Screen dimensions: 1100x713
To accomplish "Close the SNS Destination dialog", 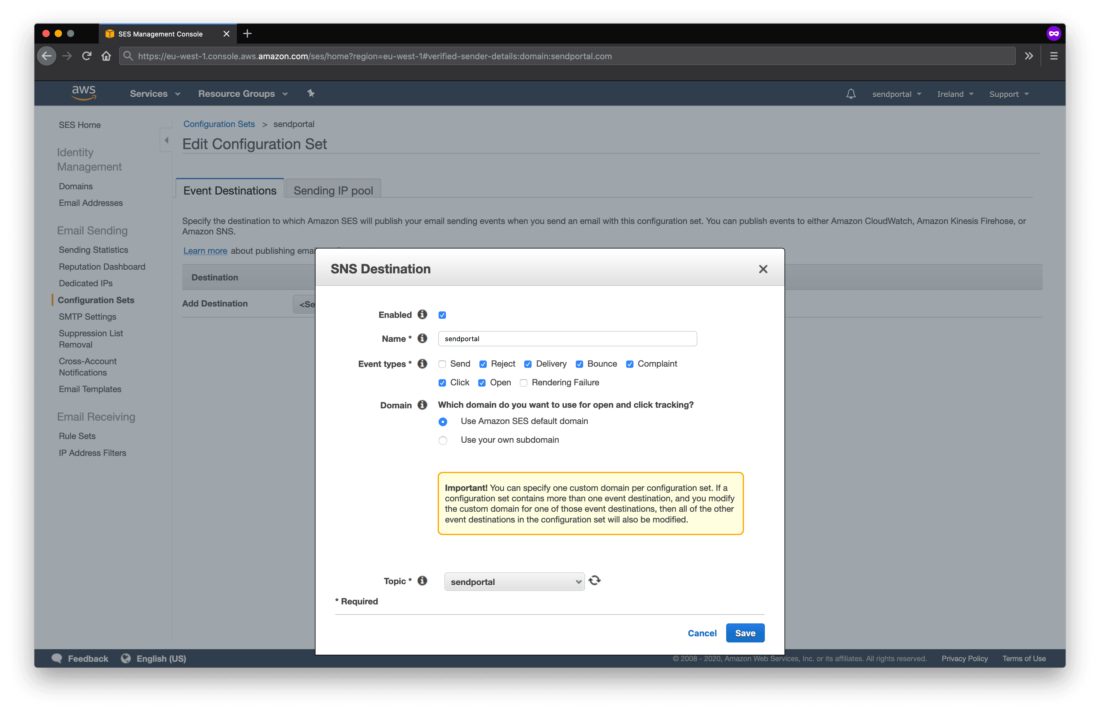I will [x=763, y=269].
